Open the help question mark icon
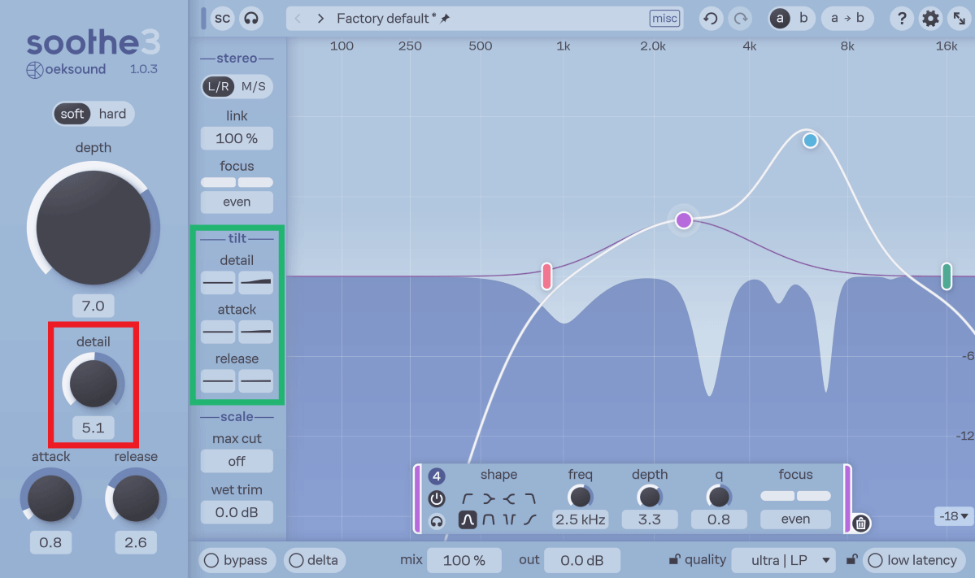Image resolution: width=975 pixels, height=578 pixels. 901,19
